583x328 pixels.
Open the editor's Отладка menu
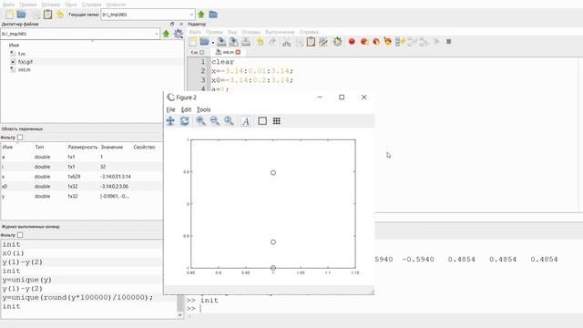pos(251,32)
